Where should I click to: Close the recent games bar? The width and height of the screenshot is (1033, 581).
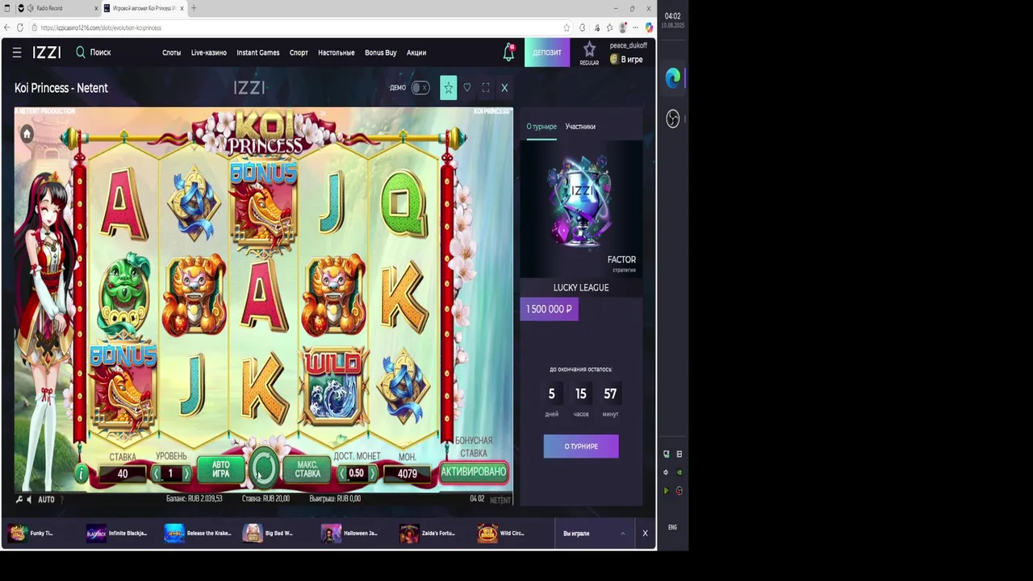[x=645, y=533]
